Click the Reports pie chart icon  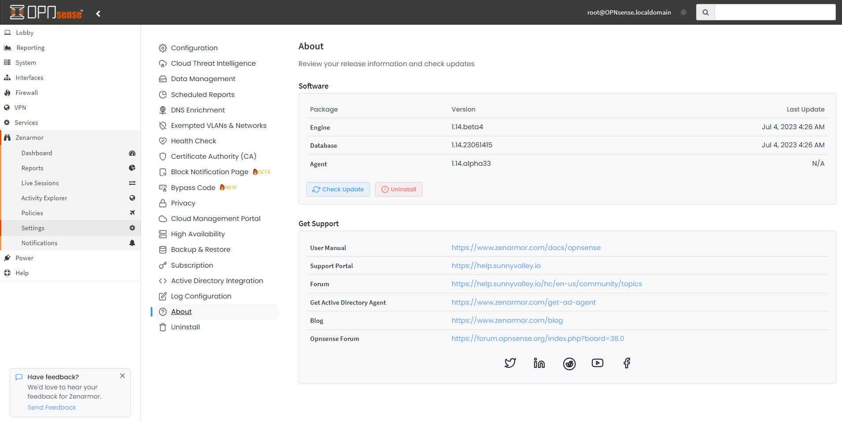coord(132,168)
